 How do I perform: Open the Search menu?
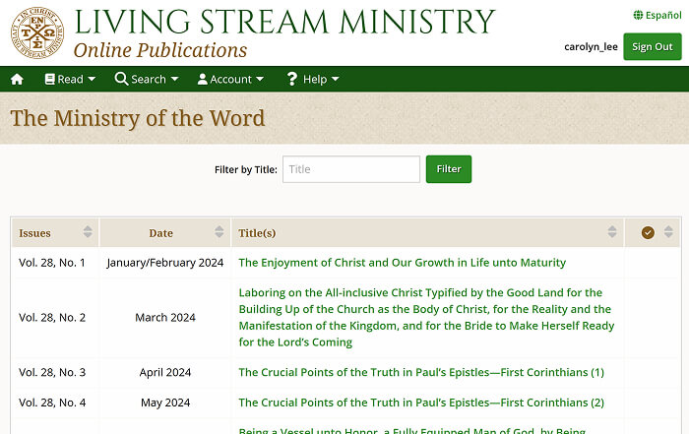147,79
